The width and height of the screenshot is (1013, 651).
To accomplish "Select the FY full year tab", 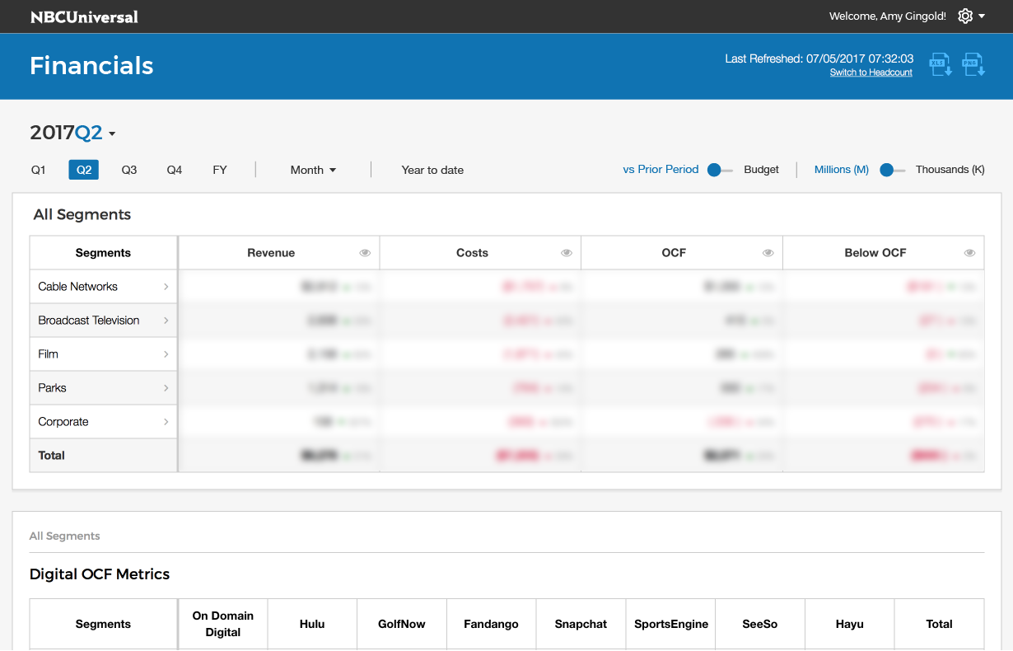I will 220,170.
